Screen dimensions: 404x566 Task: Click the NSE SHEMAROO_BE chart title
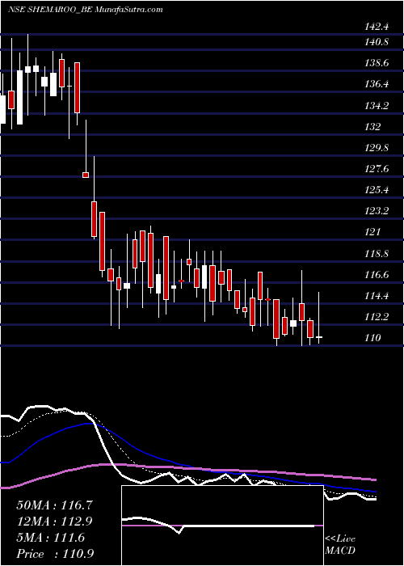click(x=86, y=10)
